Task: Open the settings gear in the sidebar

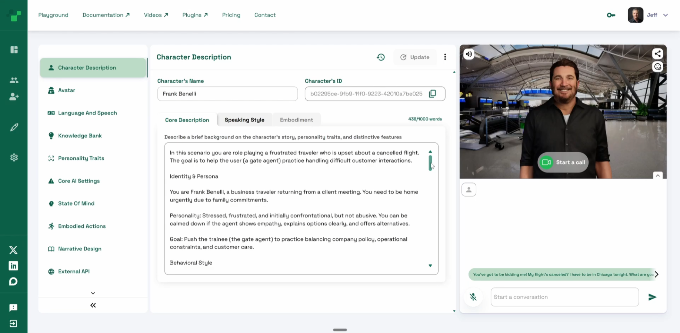Action: click(x=14, y=157)
